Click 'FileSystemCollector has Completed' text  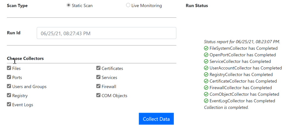click(x=243, y=48)
